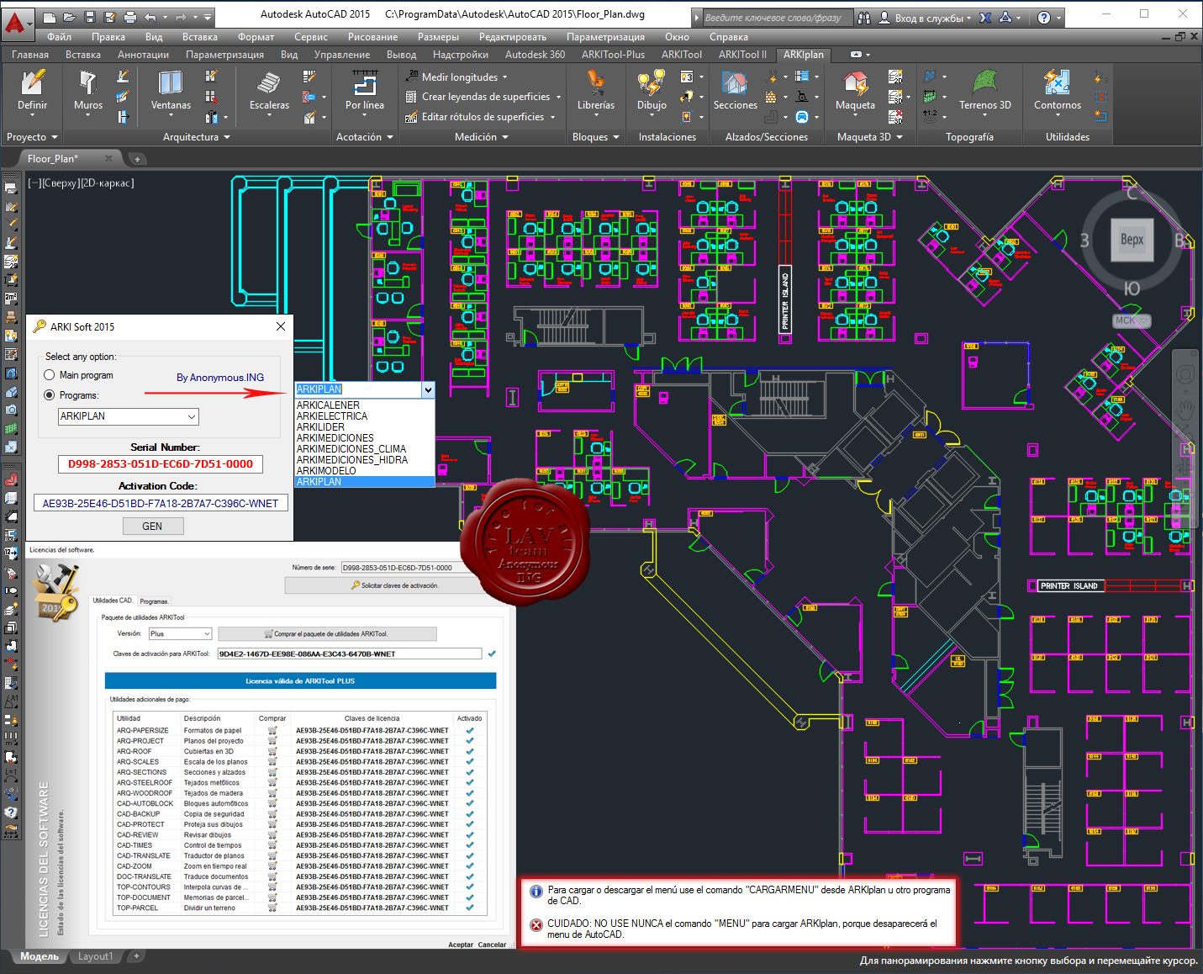The height and width of the screenshot is (974, 1203).
Task: Switch to Programas tab in licenses dialog
Action: pos(154,601)
